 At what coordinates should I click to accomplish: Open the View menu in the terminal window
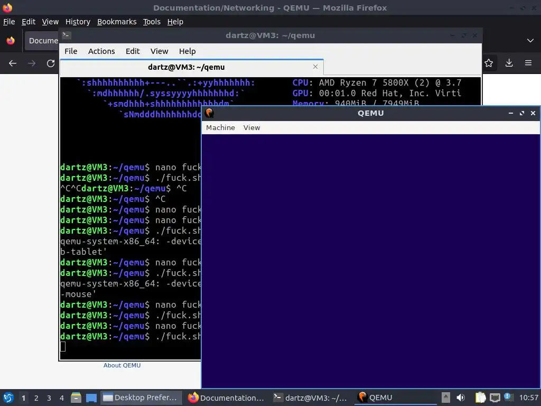pos(159,51)
